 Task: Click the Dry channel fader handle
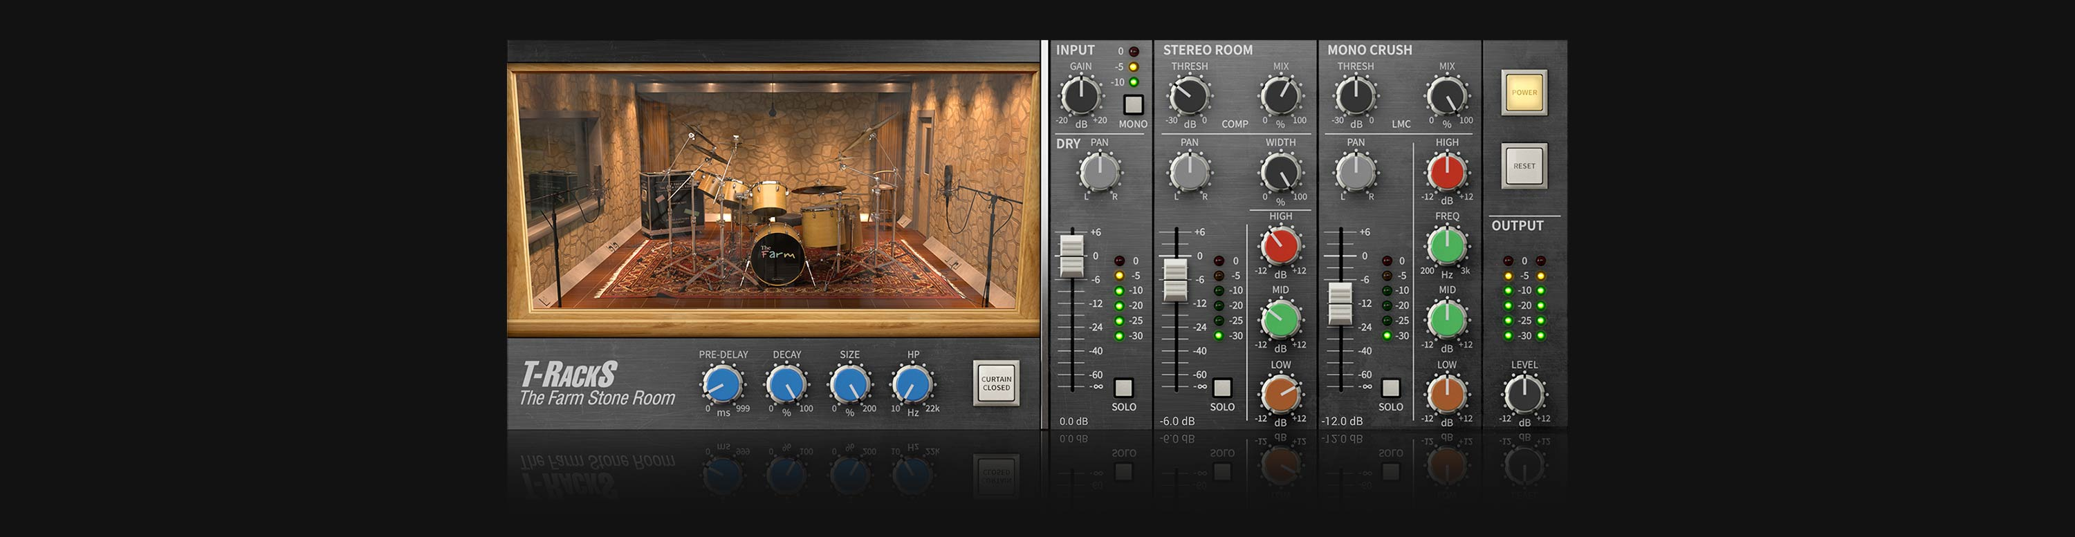pyautogui.click(x=1072, y=256)
